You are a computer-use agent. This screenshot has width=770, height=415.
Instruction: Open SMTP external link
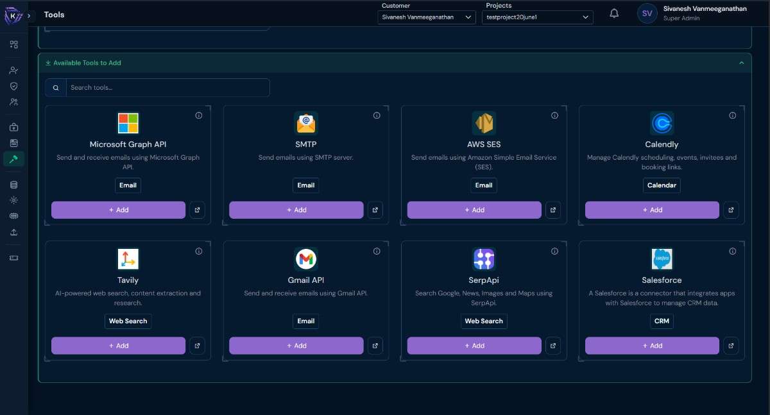(375, 210)
